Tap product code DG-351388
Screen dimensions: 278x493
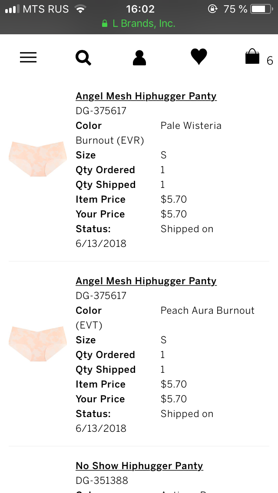[x=102, y=480]
